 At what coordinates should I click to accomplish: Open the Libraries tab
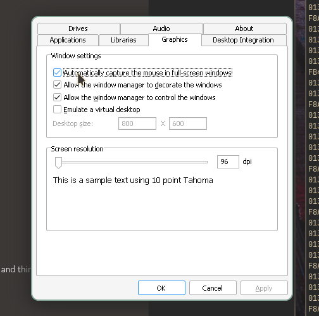click(123, 40)
